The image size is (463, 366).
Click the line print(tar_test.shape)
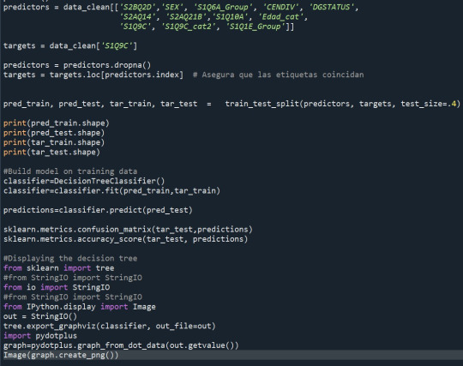[51, 153]
